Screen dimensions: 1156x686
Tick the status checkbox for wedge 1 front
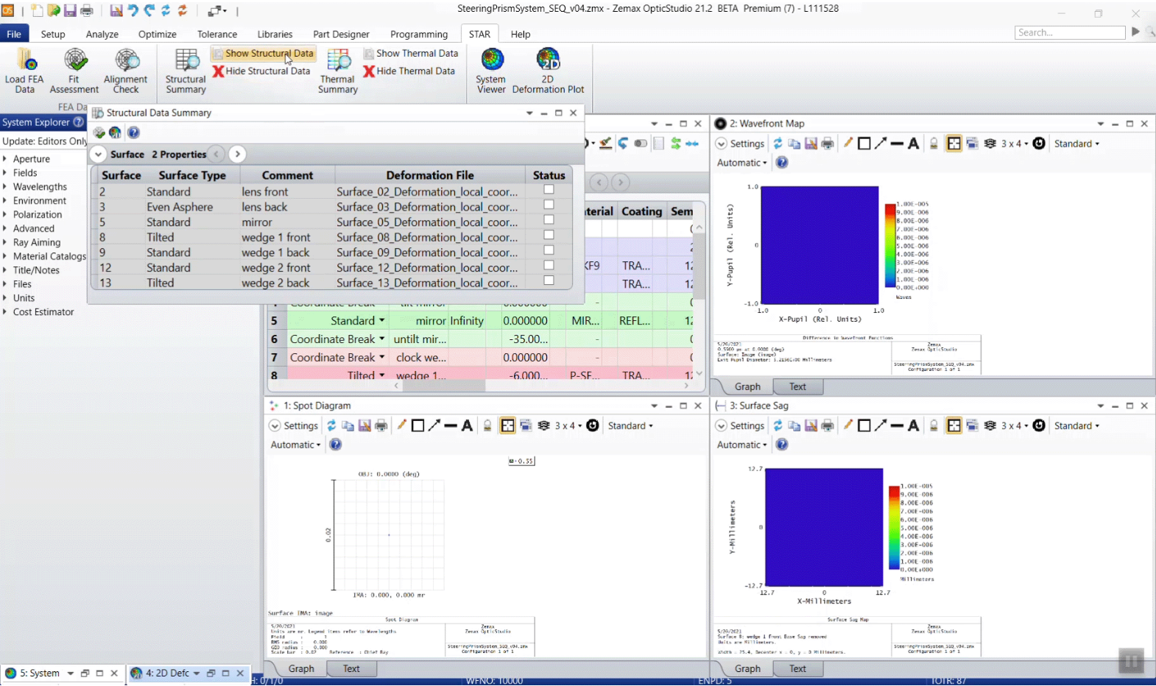pyautogui.click(x=549, y=235)
